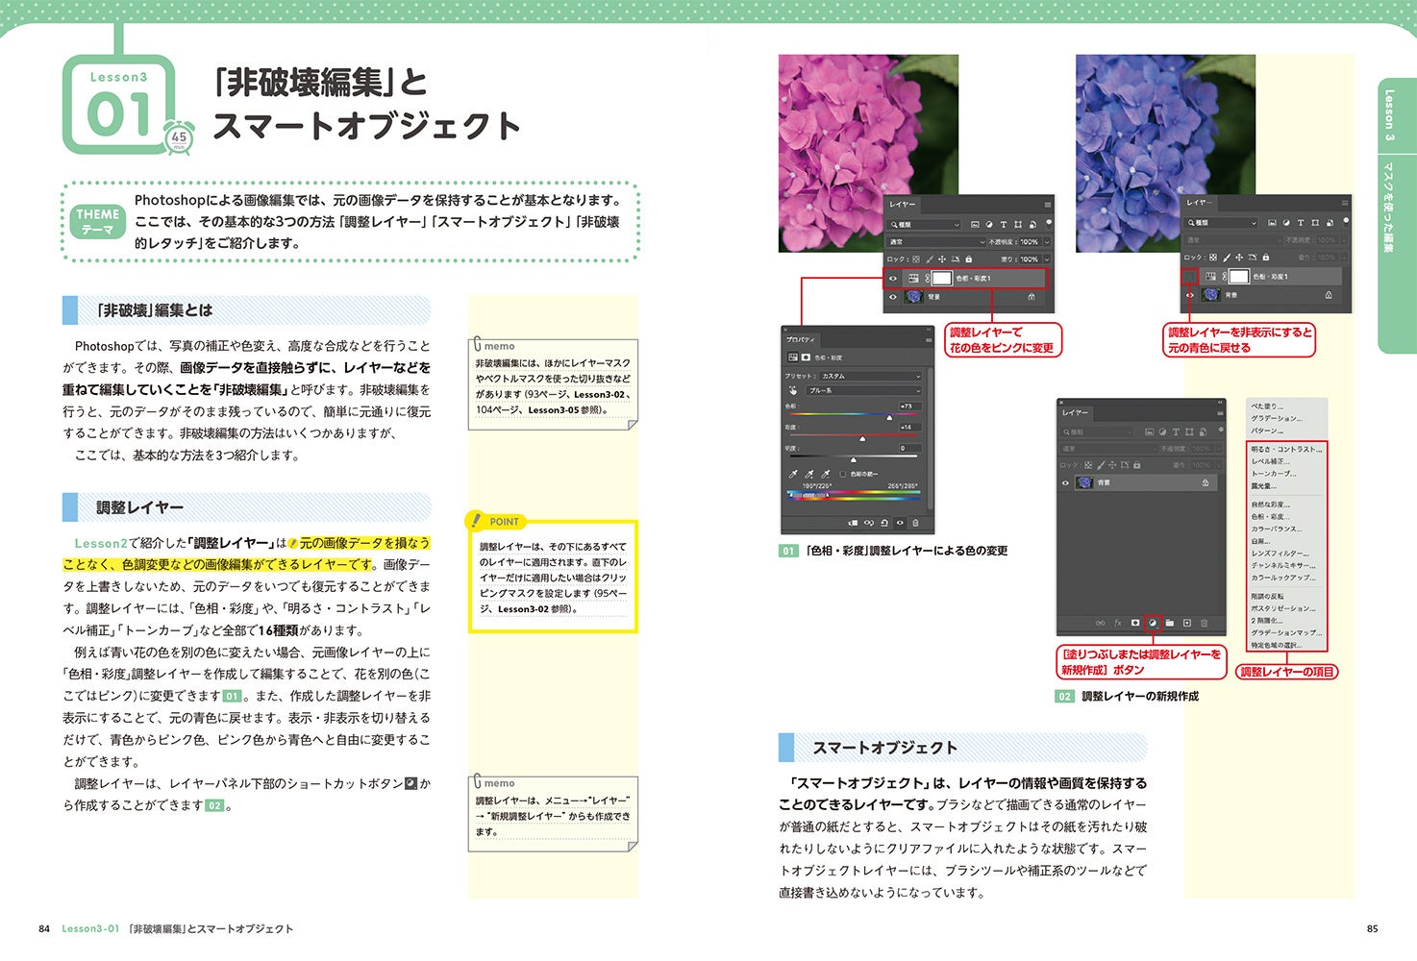
Task: Open the 種類 filter dropdown in blue flower's panel
Action: pyautogui.click(x=1222, y=223)
